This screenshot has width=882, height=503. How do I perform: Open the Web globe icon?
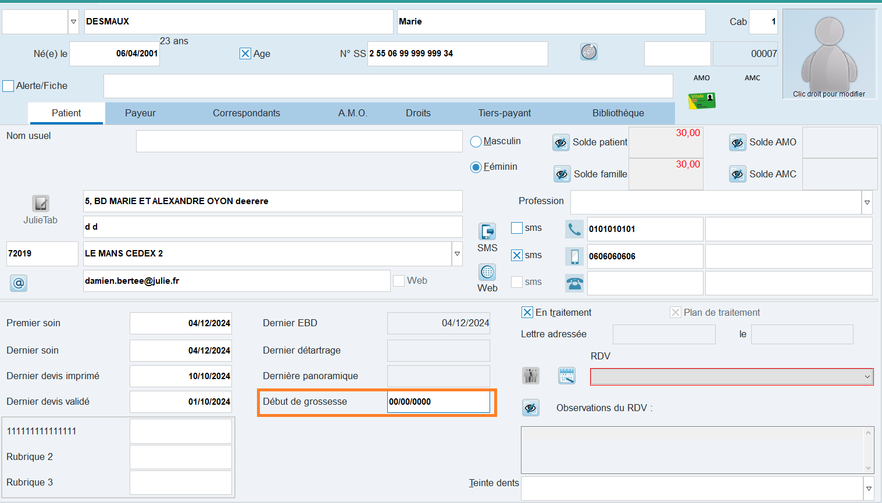click(x=487, y=272)
